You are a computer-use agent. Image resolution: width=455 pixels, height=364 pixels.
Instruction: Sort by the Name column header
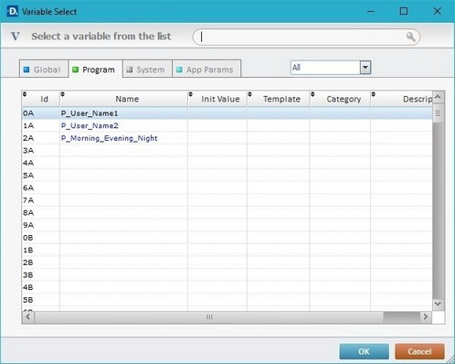click(x=123, y=99)
